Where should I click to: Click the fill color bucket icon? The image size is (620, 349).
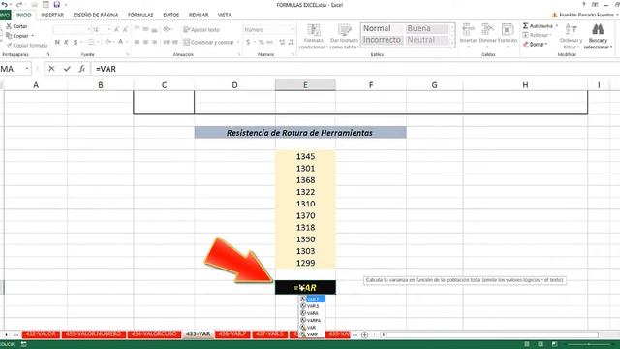108,42
